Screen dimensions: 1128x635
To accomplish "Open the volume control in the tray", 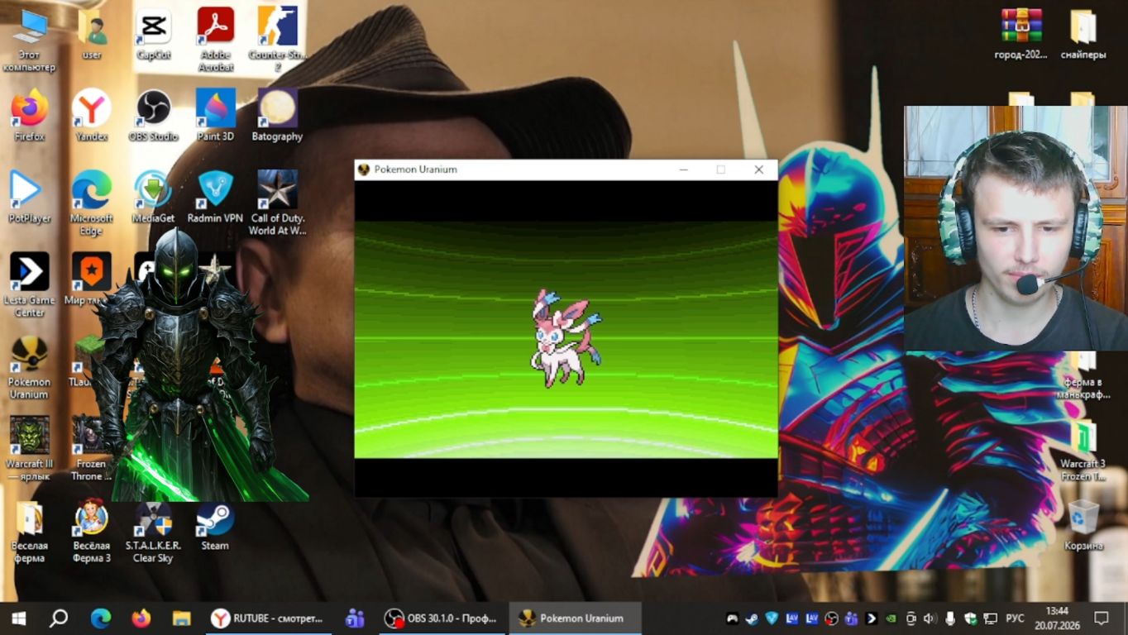I will [x=930, y=618].
